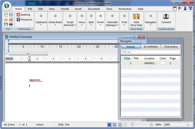Image resolution: width=195 pixels, height=129 pixels.
Task: Toggle the index card grid view
Action: 120,125
